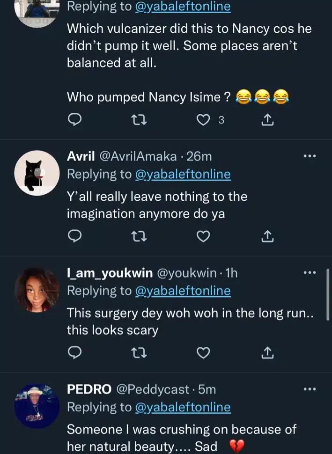This screenshot has height=454, width=332.
Task: Retweet the "Who pumped Nancy Isime" tweet
Action: pos(139,121)
